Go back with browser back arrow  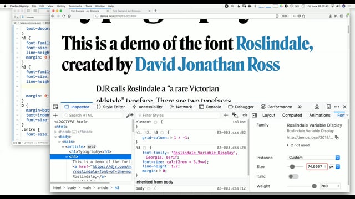click(53, 16)
